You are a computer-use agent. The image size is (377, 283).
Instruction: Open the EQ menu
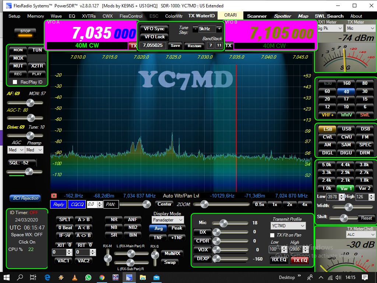[72, 16]
